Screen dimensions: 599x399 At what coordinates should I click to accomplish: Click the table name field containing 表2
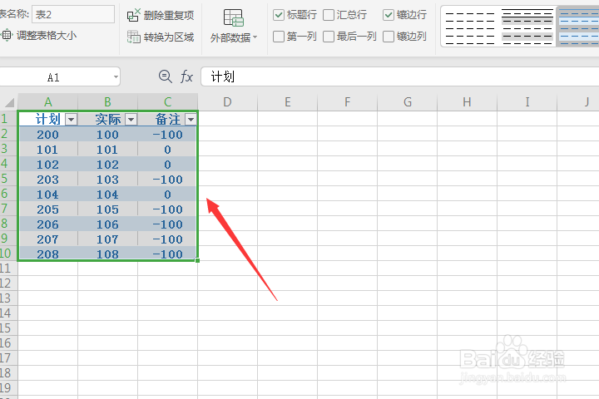[73, 14]
